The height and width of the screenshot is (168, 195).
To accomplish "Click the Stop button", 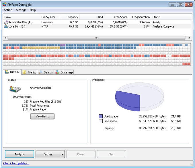I will (x=112, y=154).
